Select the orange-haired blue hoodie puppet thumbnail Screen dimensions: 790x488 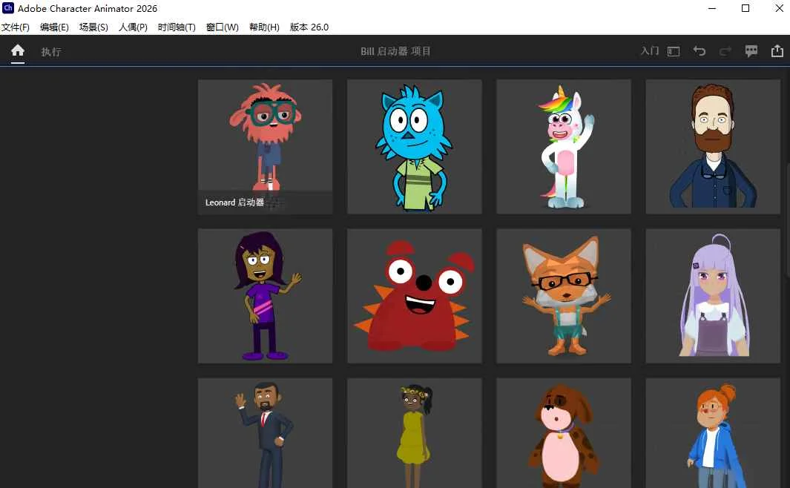[x=713, y=433]
